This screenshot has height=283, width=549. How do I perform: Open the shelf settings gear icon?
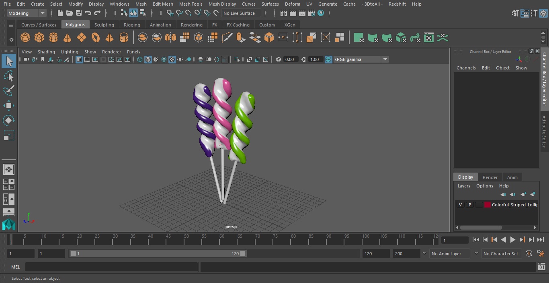tap(11, 40)
